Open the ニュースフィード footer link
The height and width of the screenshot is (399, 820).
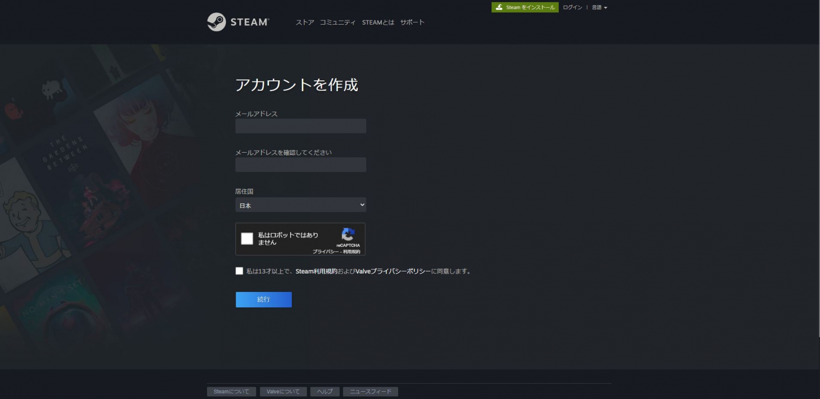click(370, 392)
